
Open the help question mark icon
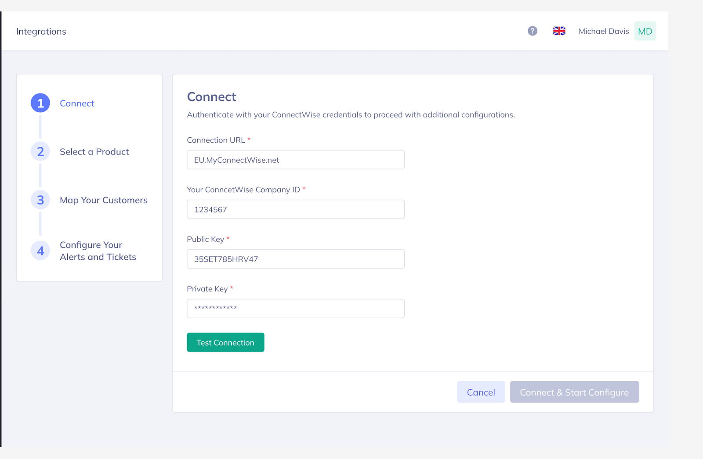coord(533,31)
